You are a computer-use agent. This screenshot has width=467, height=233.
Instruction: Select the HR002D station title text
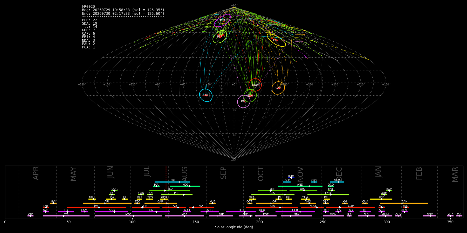88,7
